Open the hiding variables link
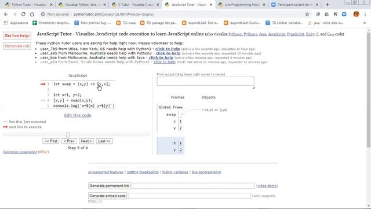Image resolution: width=371 pixels, height=209 pixels. [x=175, y=172]
